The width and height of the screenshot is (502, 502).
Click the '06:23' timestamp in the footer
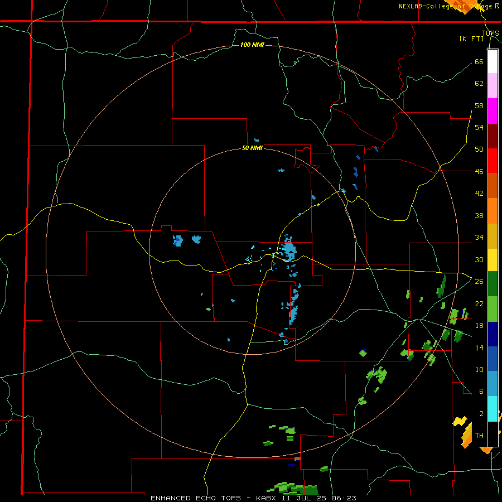click(x=344, y=498)
